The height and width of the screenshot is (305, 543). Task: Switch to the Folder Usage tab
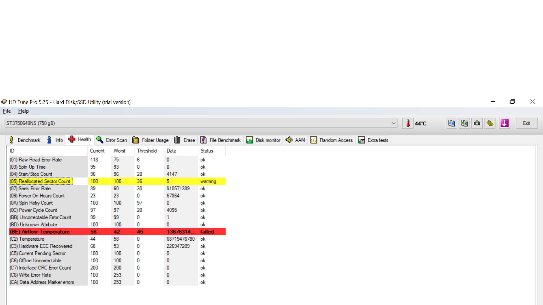coord(151,140)
